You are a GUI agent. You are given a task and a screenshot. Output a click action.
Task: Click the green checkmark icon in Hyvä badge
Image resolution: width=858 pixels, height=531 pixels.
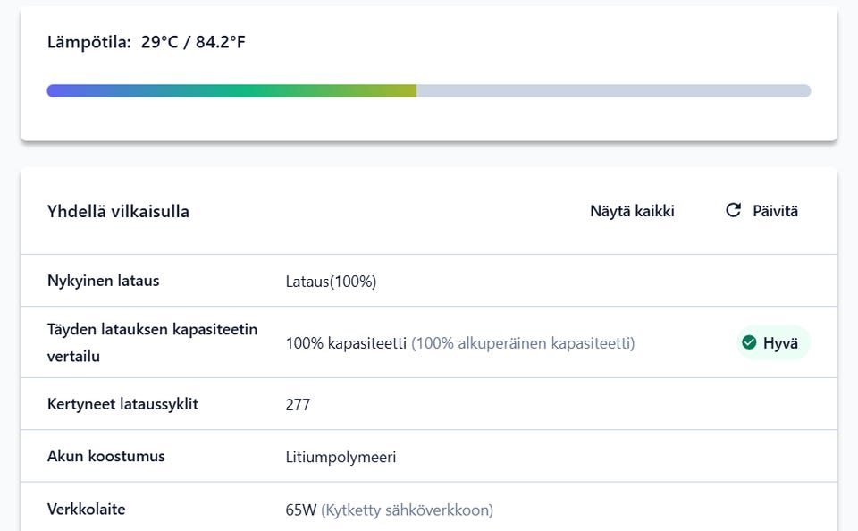click(x=749, y=342)
